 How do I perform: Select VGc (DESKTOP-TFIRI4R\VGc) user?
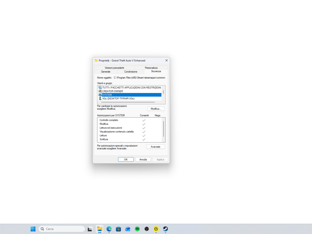pyautogui.click(x=129, y=99)
